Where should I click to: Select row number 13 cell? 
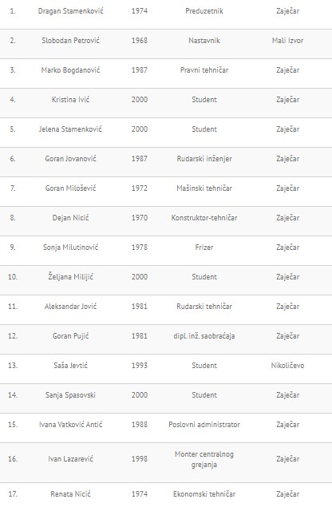13,366
